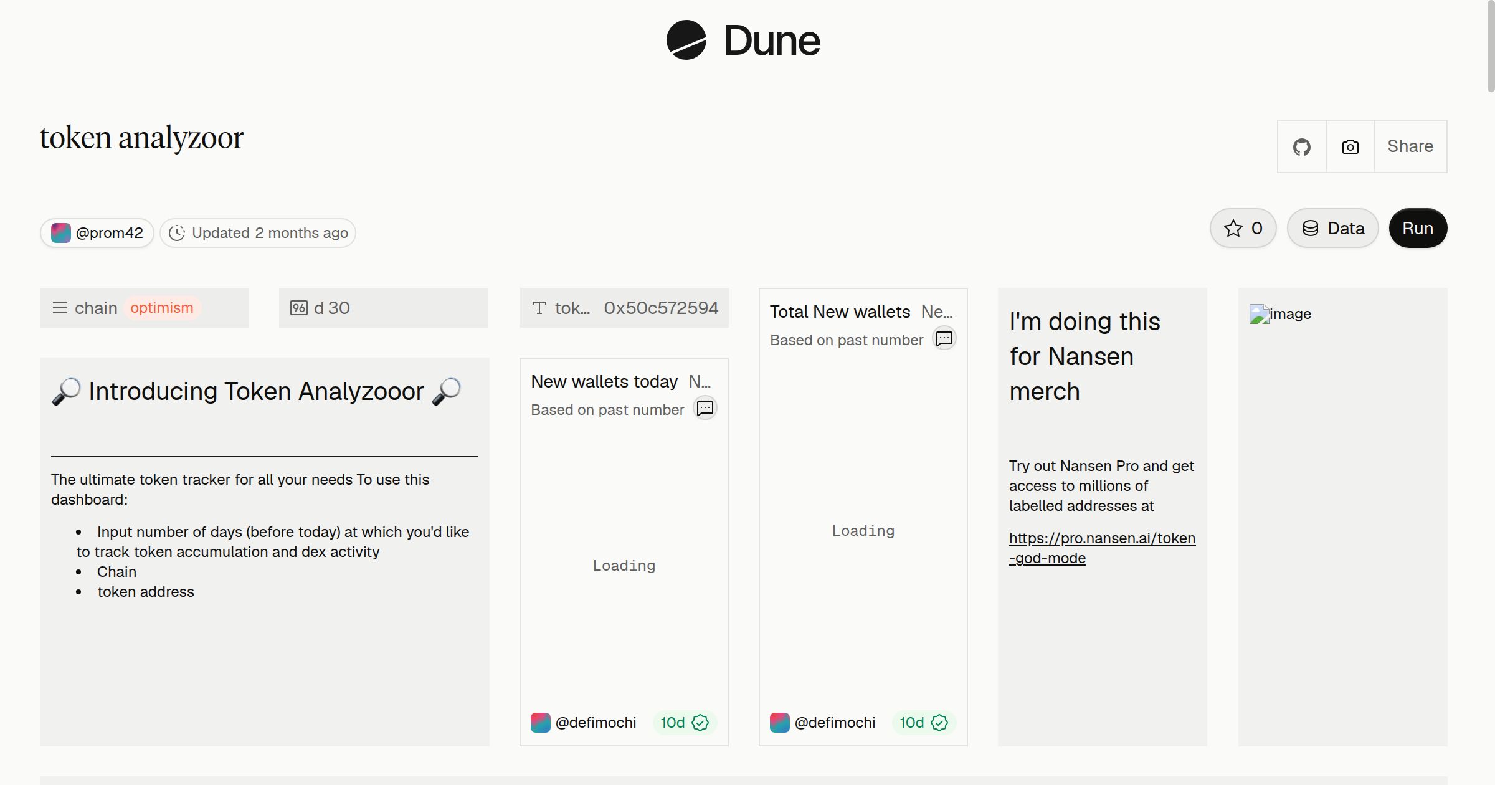Click the page vertical scrollbar thumb
The image size is (1495, 785).
click(1490, 46)
